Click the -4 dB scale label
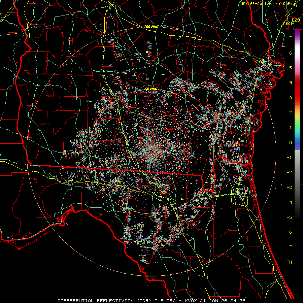 pos(289,202)
